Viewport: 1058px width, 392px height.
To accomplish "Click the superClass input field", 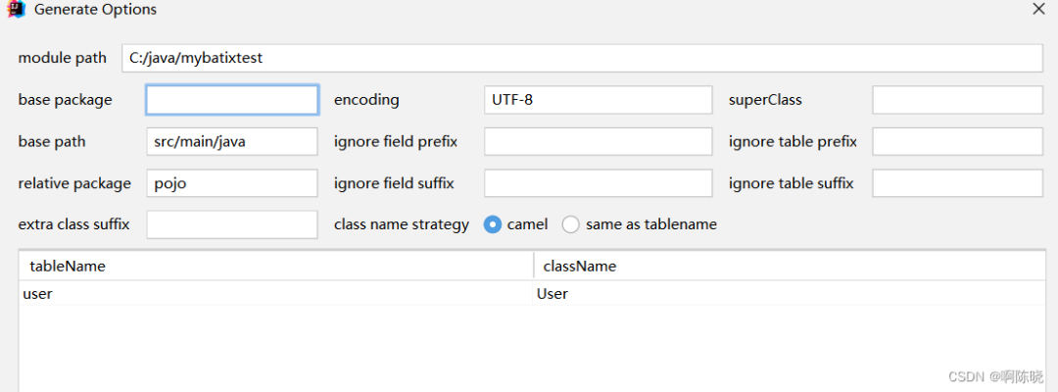I will point(957,100).
